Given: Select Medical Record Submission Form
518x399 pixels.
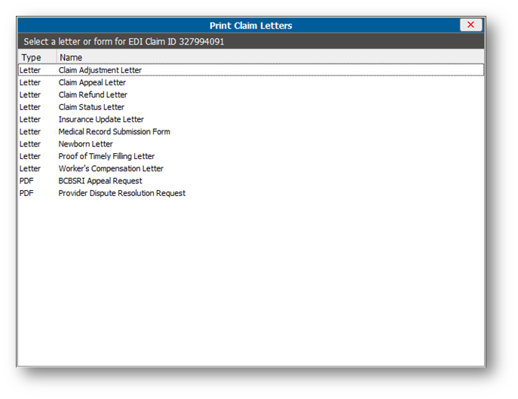Looking at the screenshot, I should pos(114,132).
